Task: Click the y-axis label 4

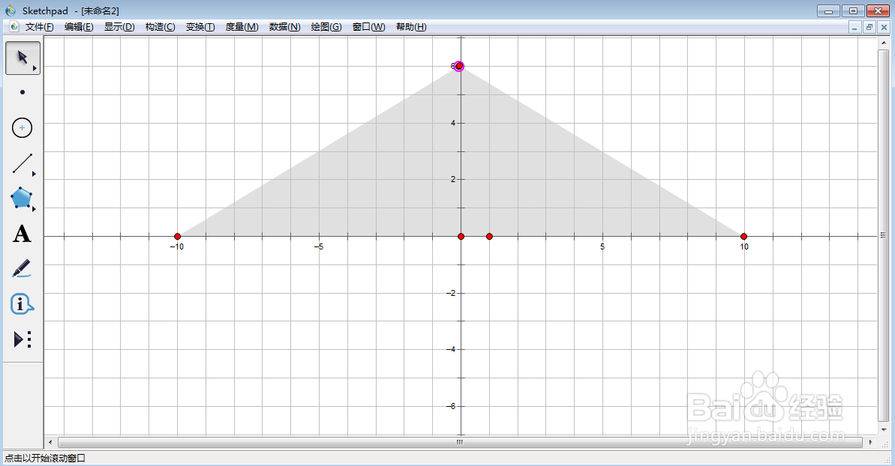Action: pyautogui.click(x=453, y=123)
